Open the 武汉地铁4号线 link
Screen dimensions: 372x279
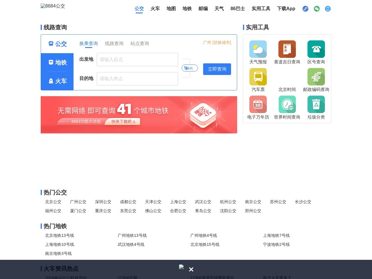point(131,244)
